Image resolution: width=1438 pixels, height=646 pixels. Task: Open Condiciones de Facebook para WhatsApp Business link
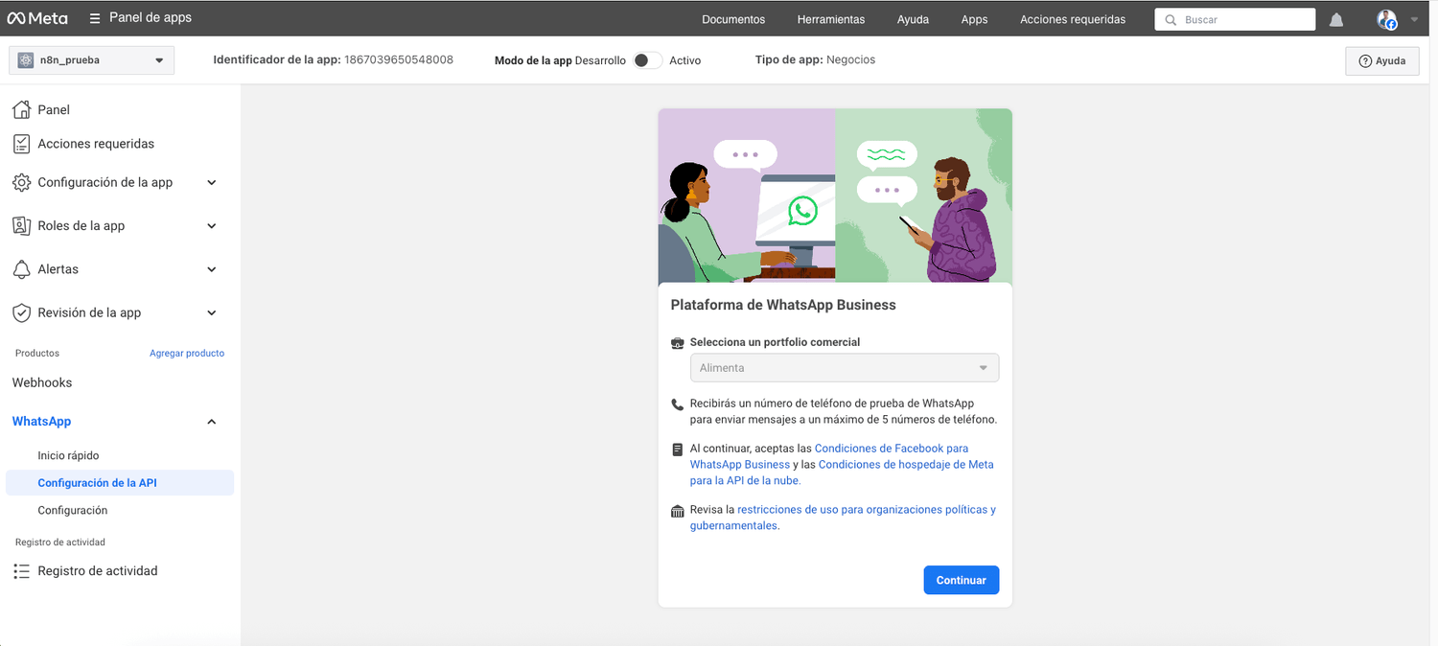pyautogui.click(x=829, y=456)
